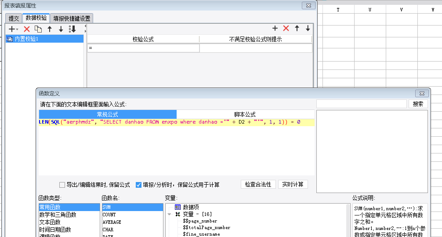Select 数学和三角函数 function type
This screenshot has height=237, width=442.
pyautogui.click(x=69, y=215)
